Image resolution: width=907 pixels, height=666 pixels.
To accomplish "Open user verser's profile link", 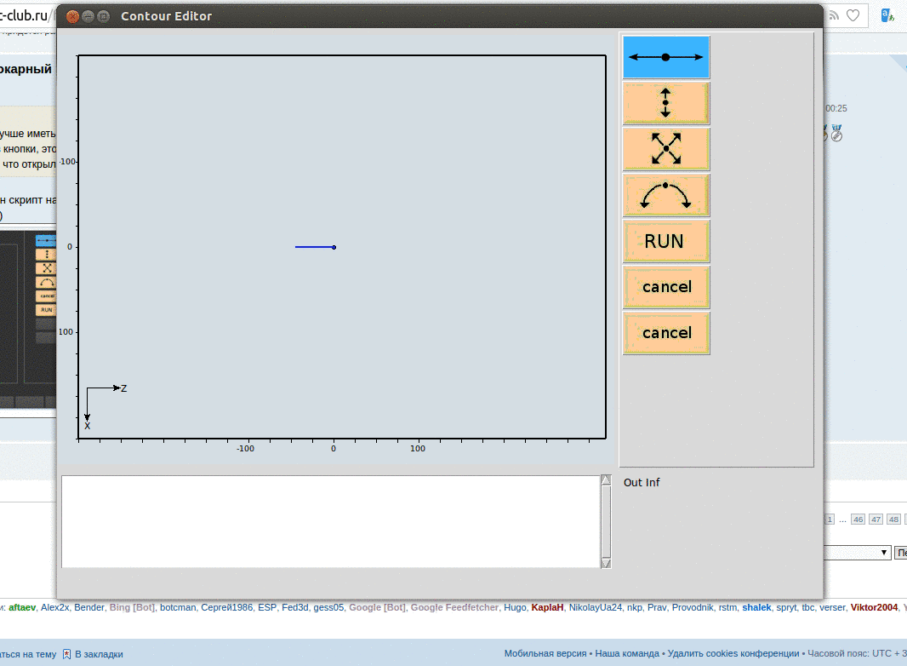I will (x=832, y=607).
